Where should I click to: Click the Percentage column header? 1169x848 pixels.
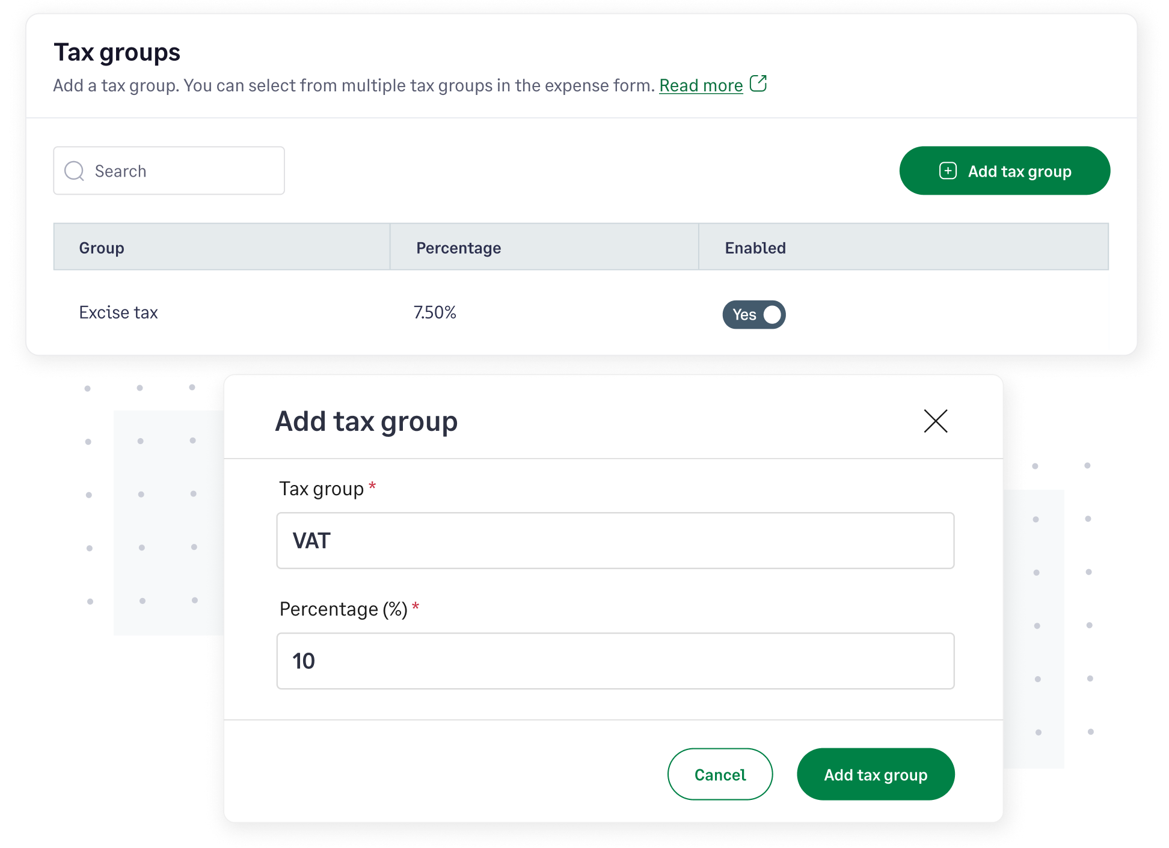458,247
